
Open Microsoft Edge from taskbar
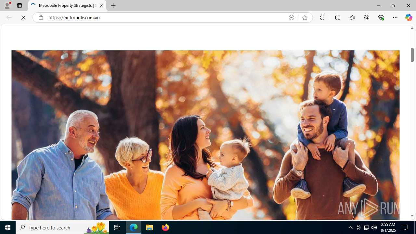(134, 227)
